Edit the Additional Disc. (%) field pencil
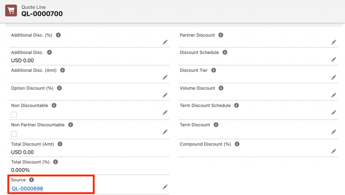 [165, 42]
